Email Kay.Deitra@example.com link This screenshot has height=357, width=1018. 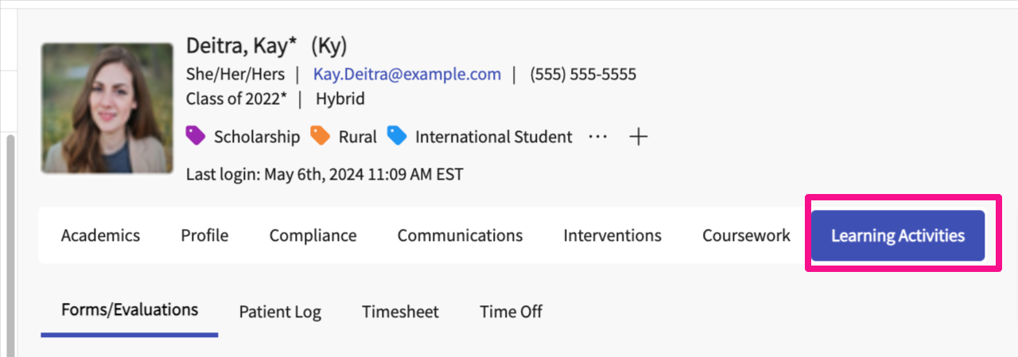click(407, 75)
